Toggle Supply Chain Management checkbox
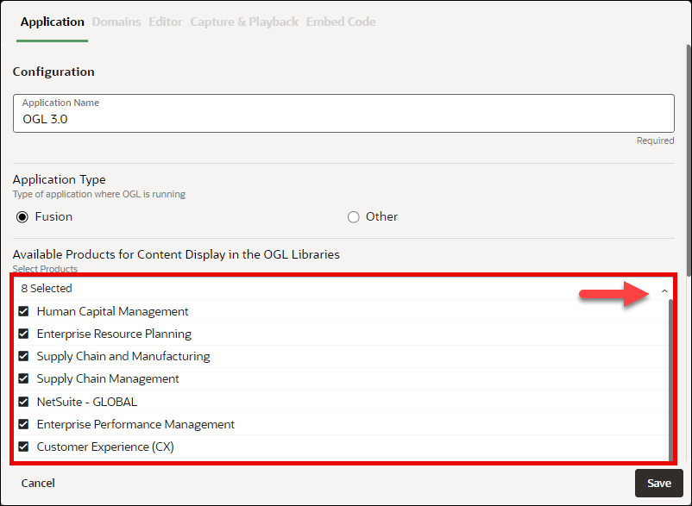The height and width of the screenshot is (506, 692). [x=23, y=378]
